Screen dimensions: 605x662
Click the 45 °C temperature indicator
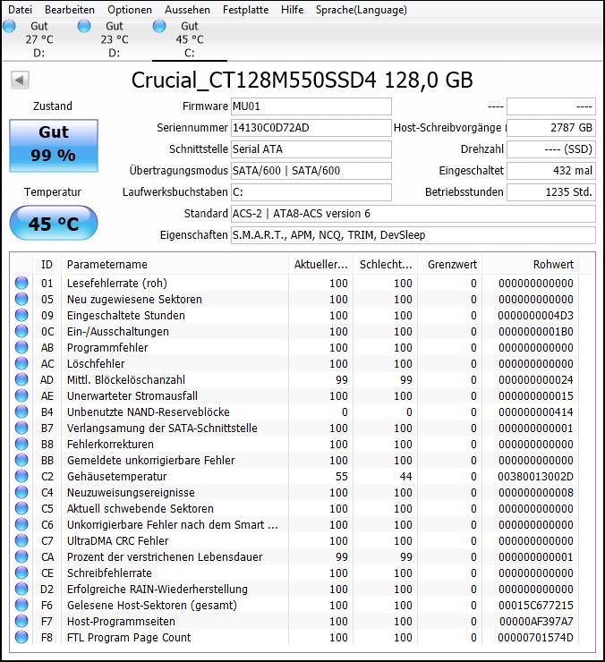tap(54, 224)
